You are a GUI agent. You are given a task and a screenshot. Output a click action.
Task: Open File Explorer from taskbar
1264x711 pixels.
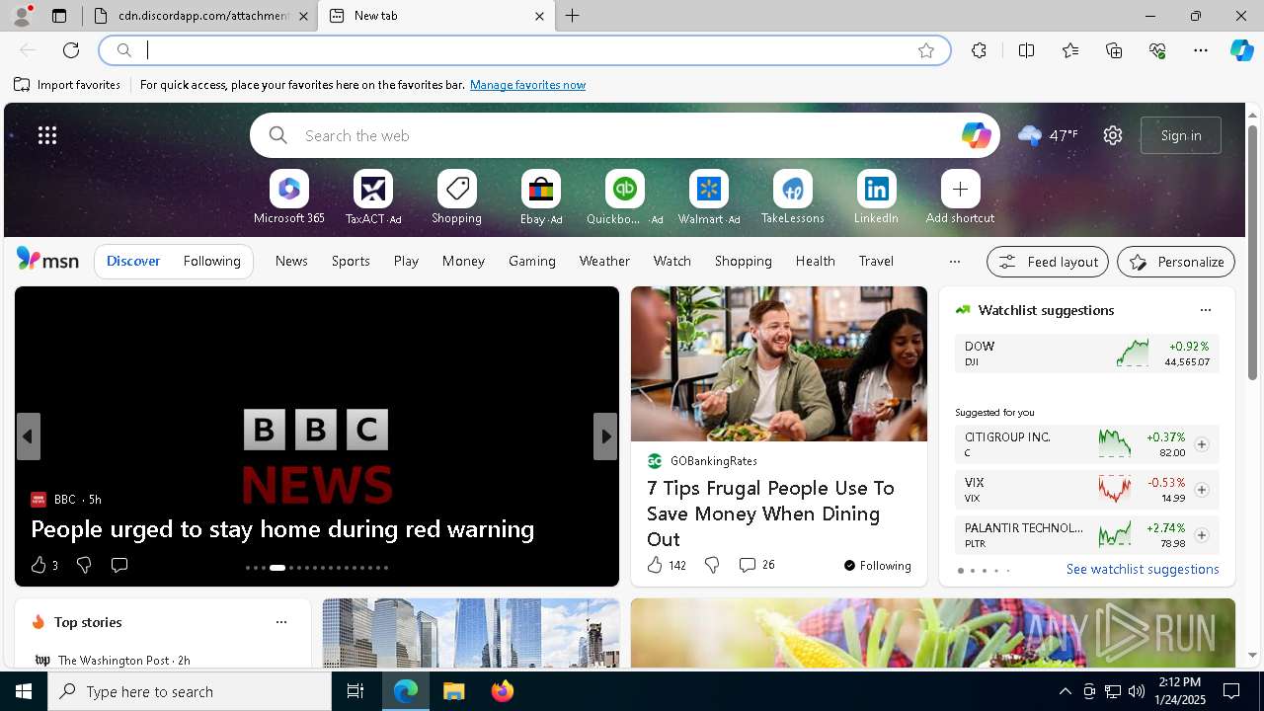click(454, 691)
